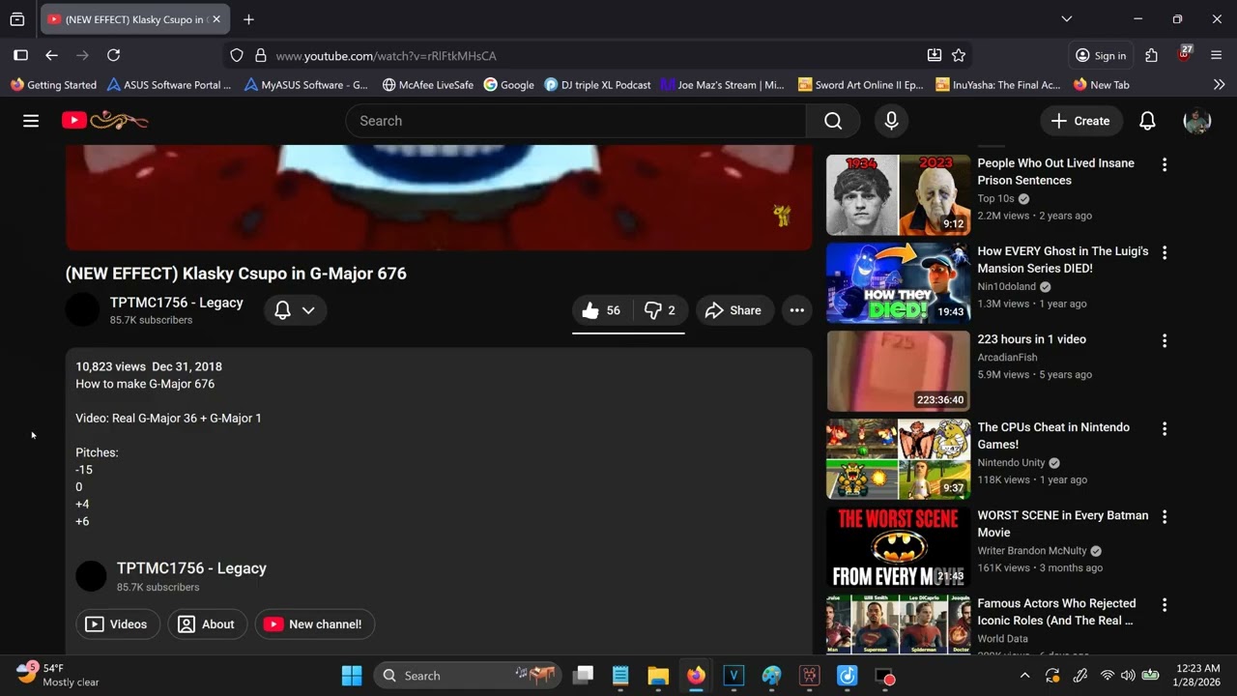
Task: Click the taskbar search box
Action: click(x=468, y=676)
